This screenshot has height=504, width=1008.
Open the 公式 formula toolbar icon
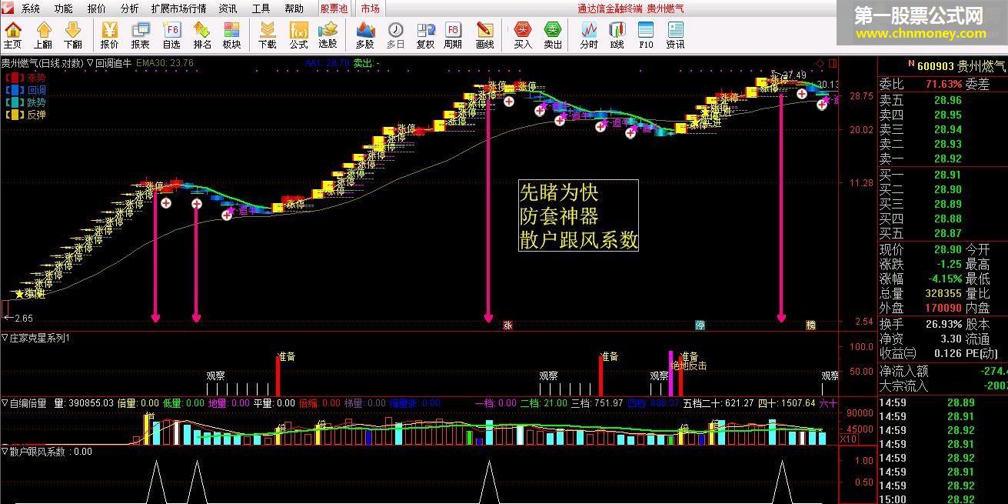tap(298, 35)
